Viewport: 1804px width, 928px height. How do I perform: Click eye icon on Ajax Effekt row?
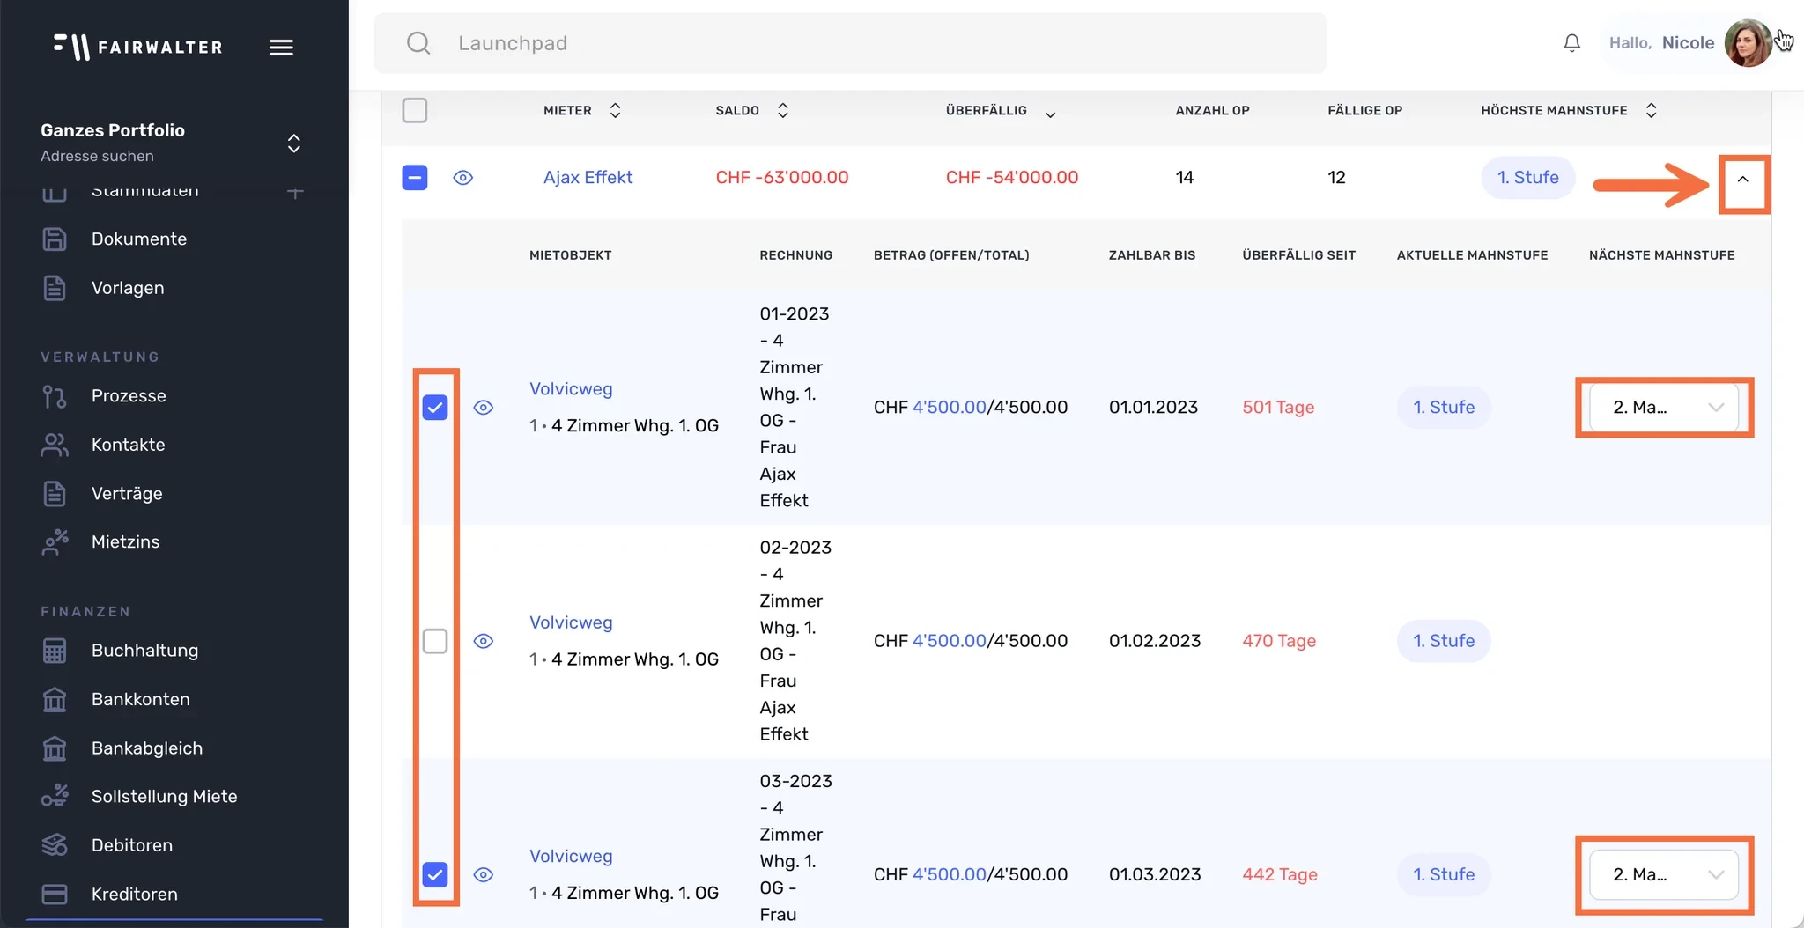(x=463, y=178)
